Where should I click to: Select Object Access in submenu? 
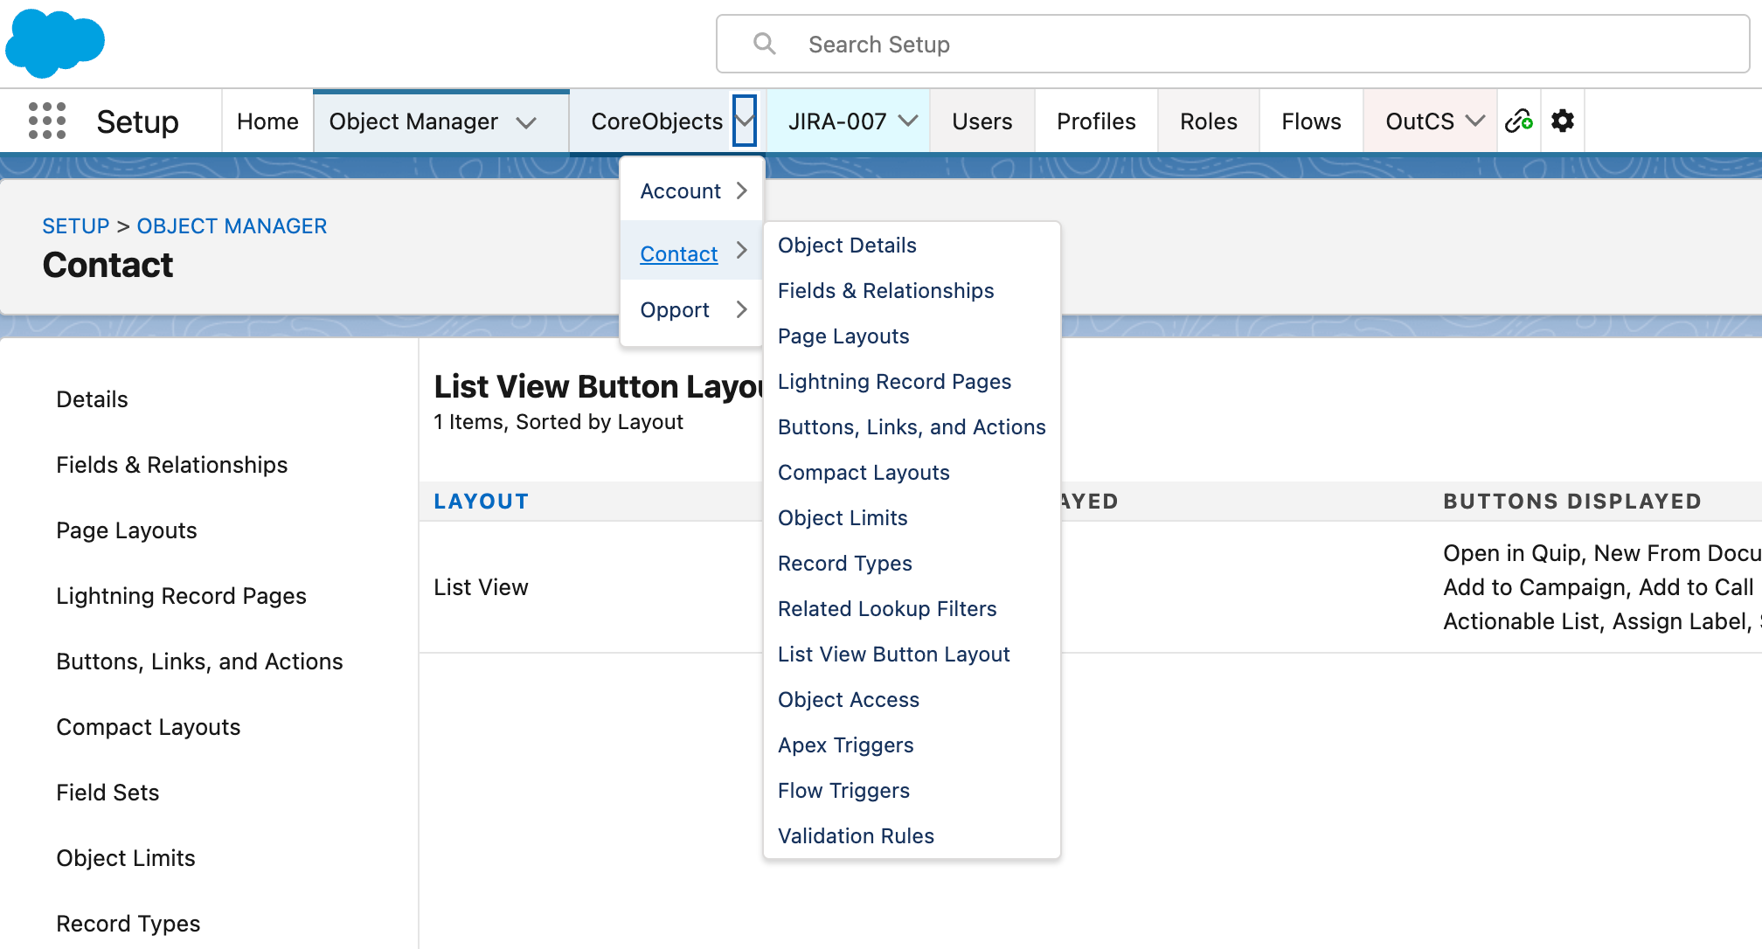848,700
